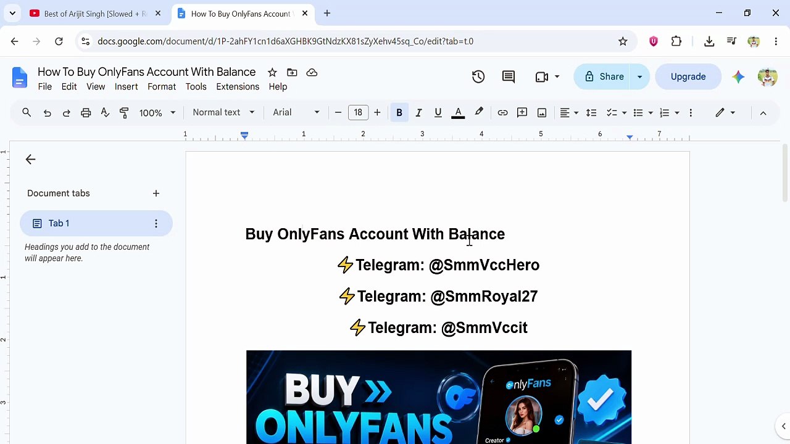
Task: Run spelling and grammar check
Action: (105, 112)
